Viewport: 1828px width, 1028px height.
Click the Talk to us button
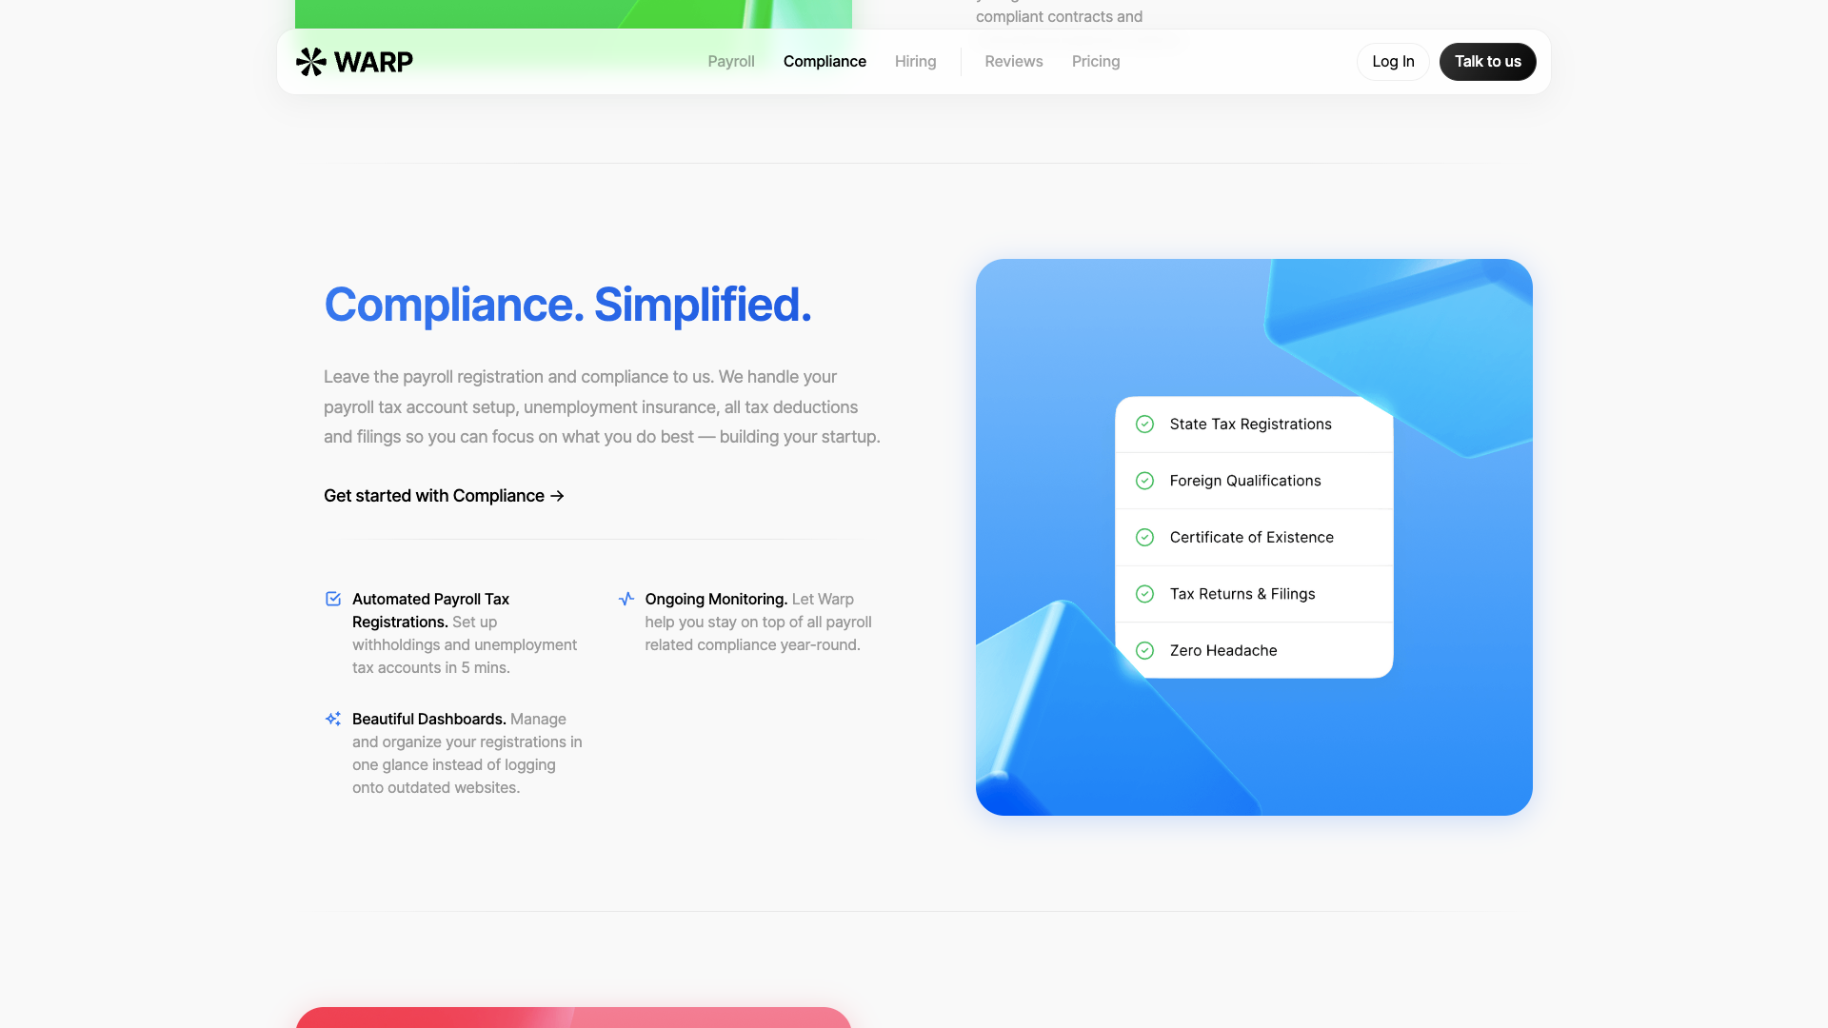(x=1487, y=62)
